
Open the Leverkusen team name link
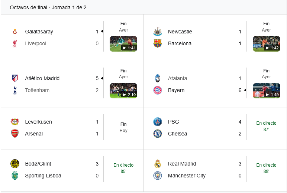(39, 122)
